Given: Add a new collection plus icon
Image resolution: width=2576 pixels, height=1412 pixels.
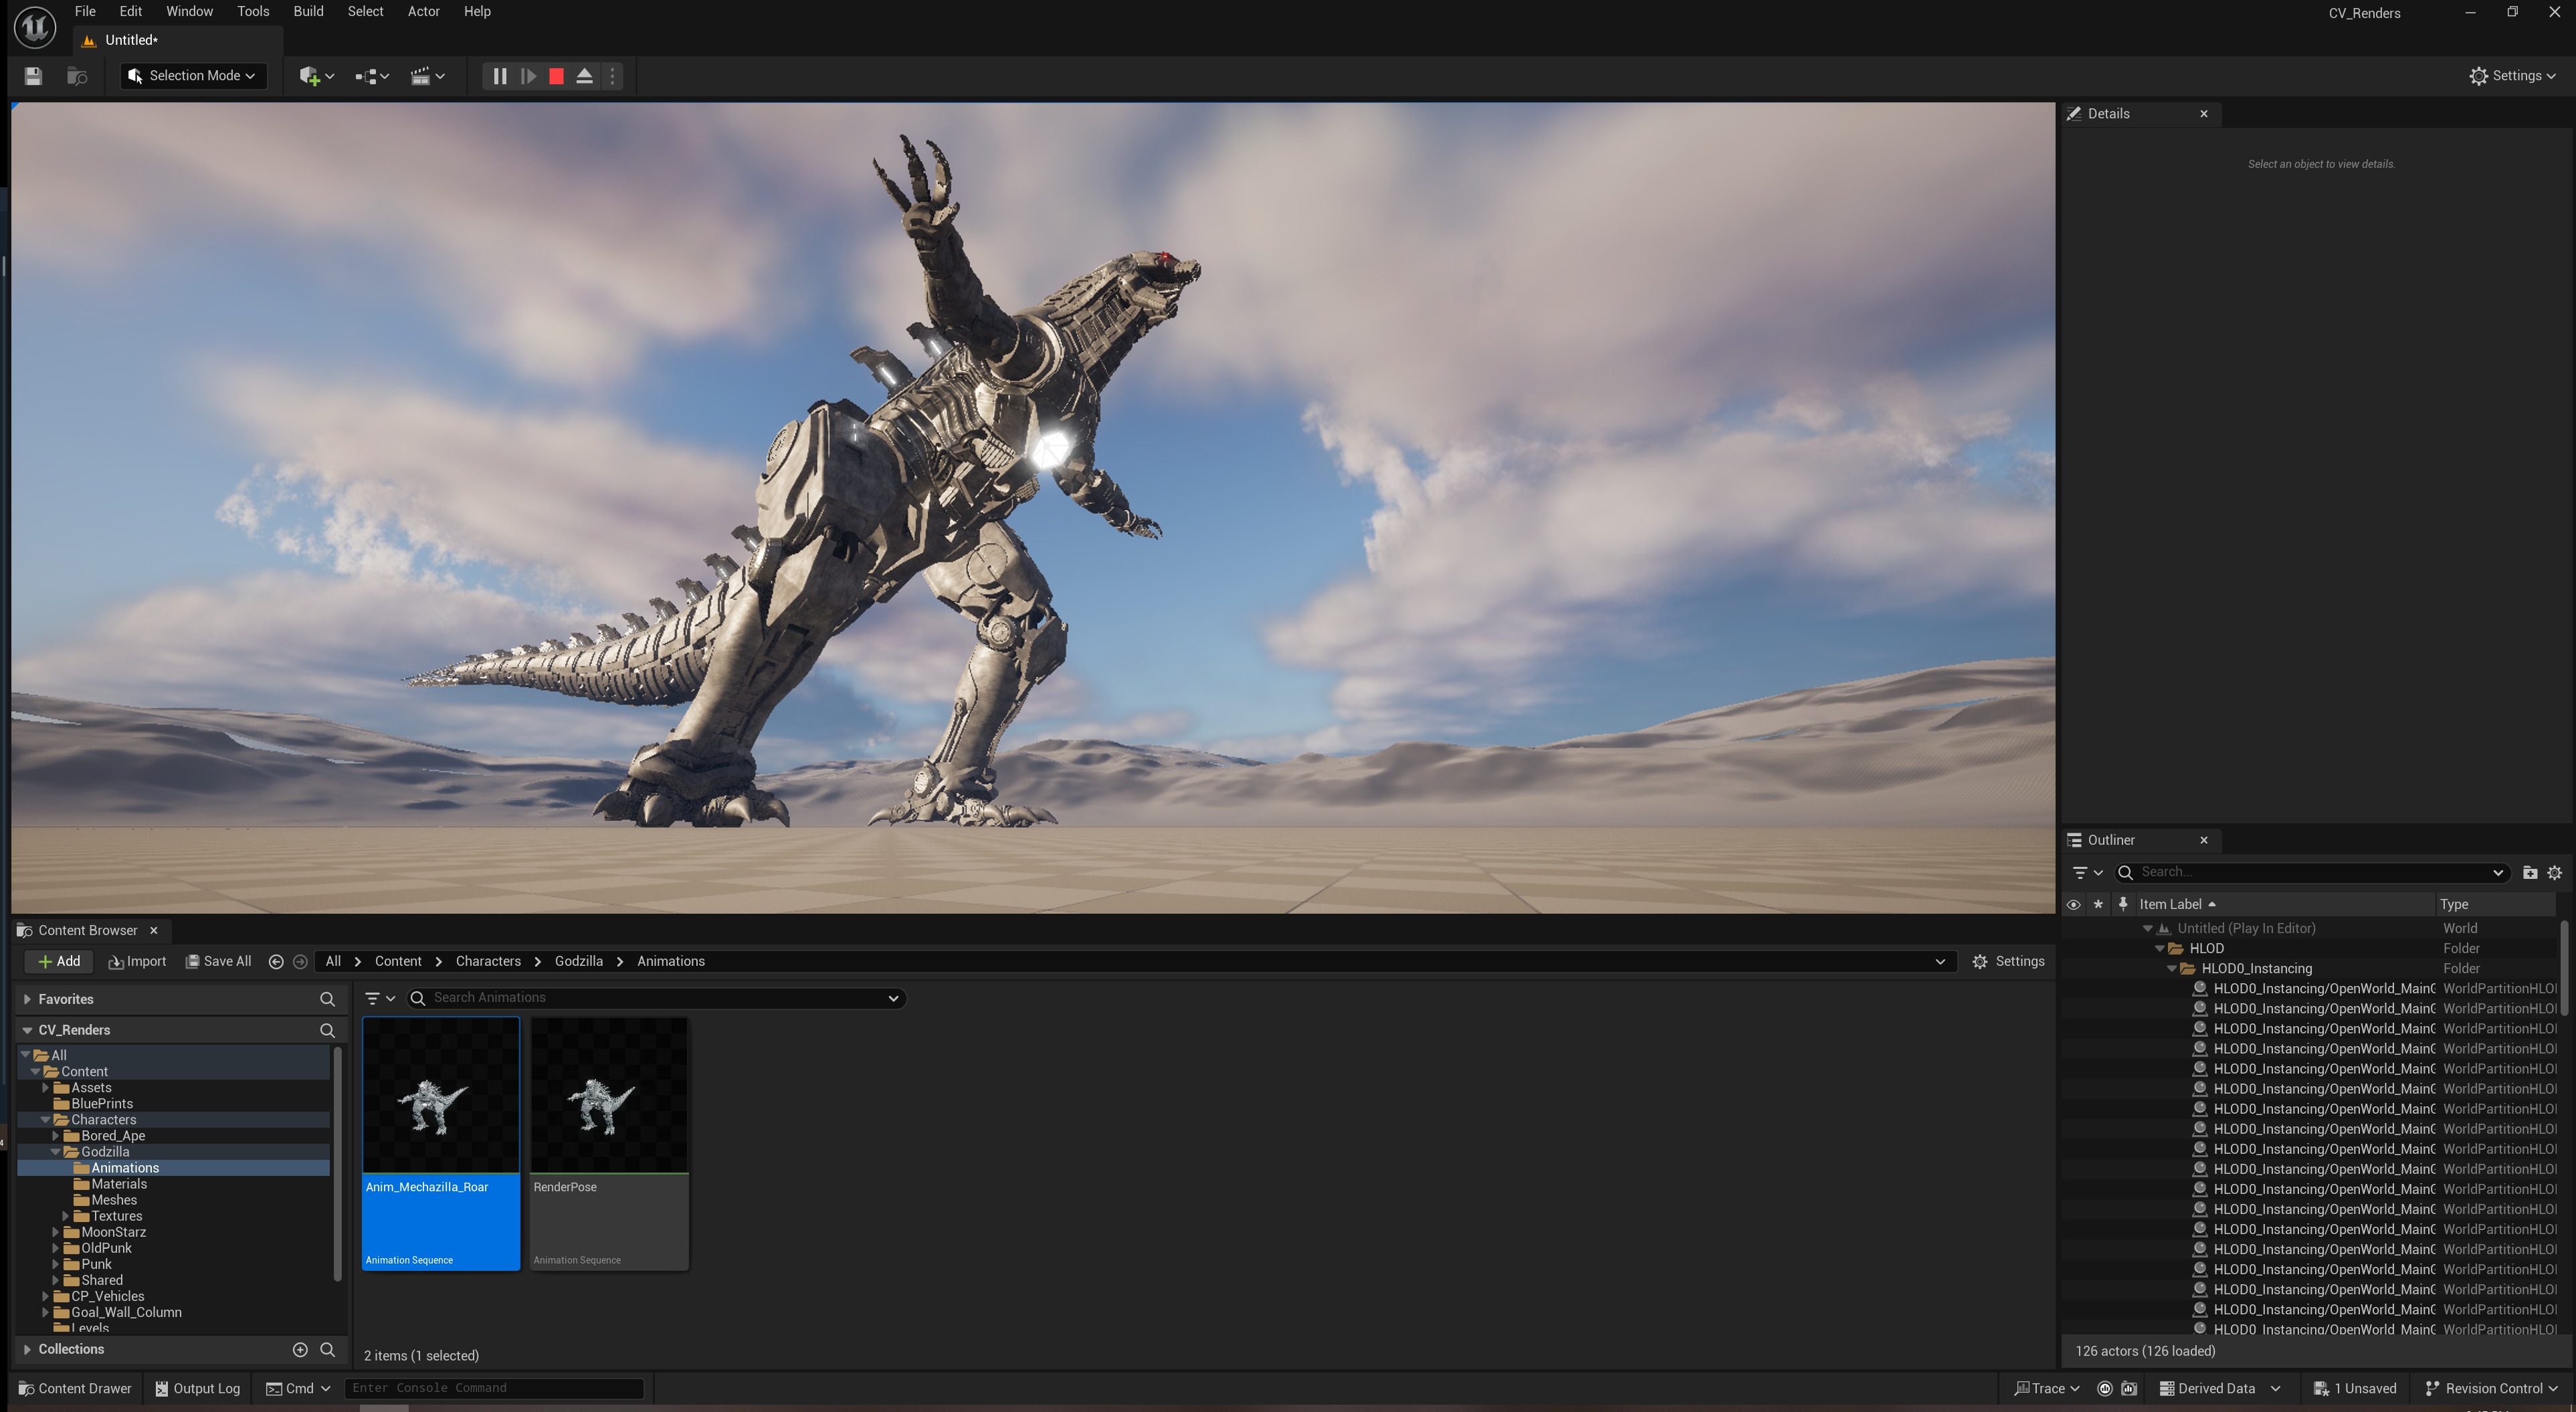Looking at the screenshot, I should 300,1350.
